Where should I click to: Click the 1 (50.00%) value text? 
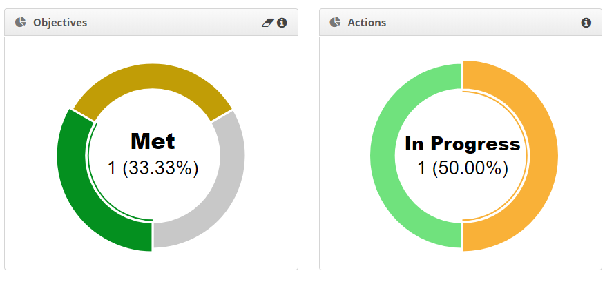[463, 168]
